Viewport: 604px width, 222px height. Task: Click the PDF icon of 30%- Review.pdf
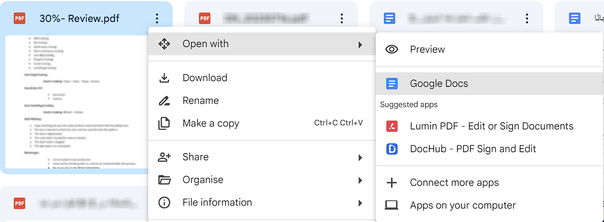19,18
